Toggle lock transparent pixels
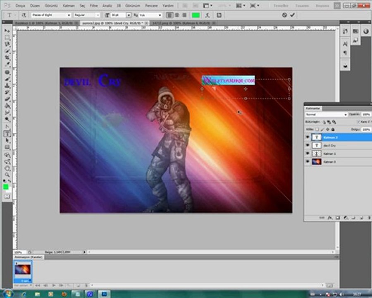Image resolution: width=372 pixels, height=298 pixels. [x=317, y=129]
